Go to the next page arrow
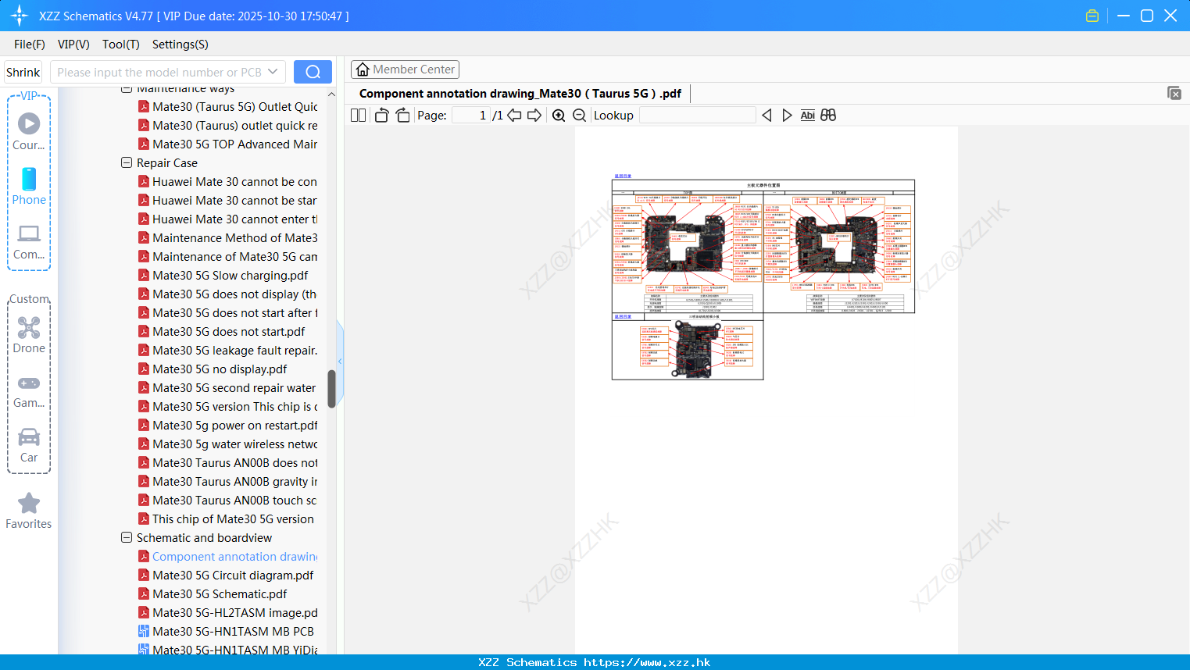This screenshot has height=670, width=1190. pyautogui.click(x=534, y=116)
